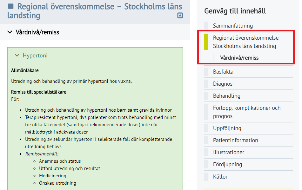Collapse the Hypertoni green panel chevron
302x190 pixels.
tap(17, 56)
